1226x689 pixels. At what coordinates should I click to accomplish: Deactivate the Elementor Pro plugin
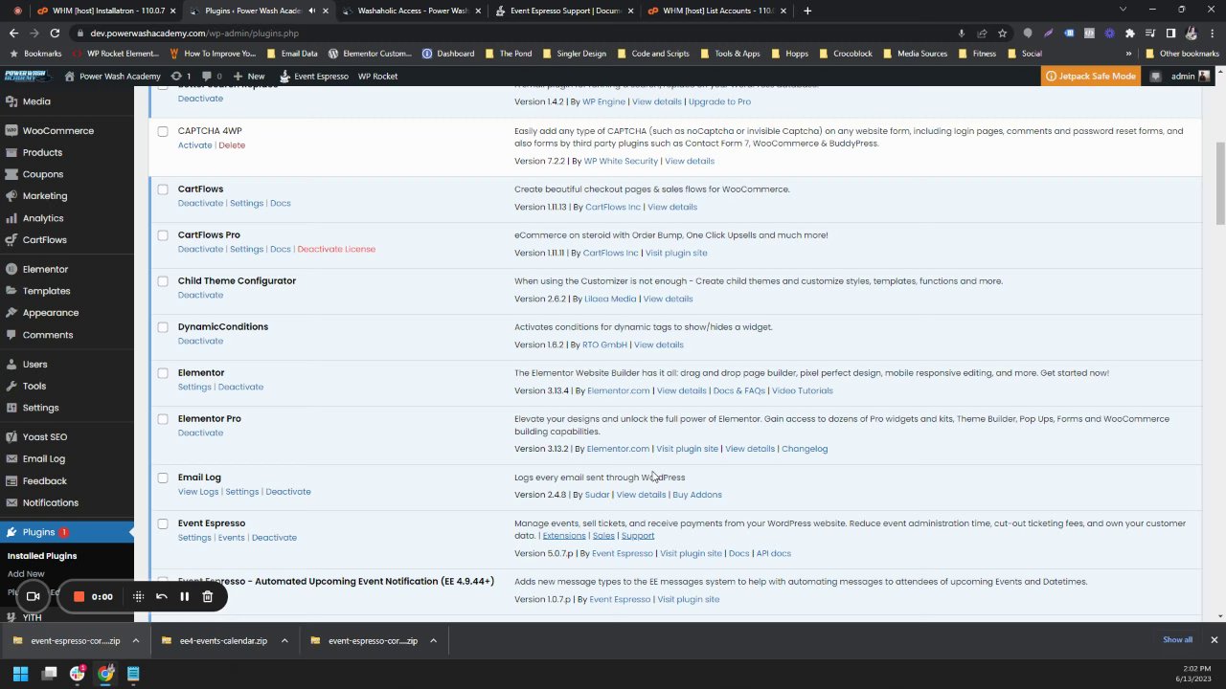(200, 433)
